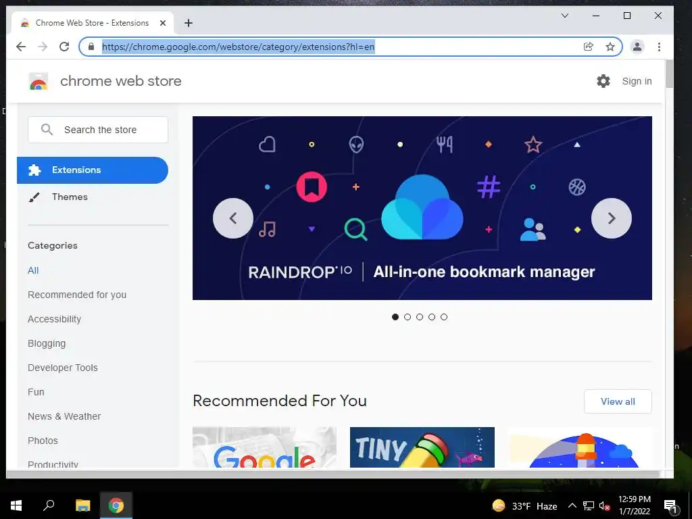
Task: Open Chrome's three-dot menu
Action: [659, 47]
